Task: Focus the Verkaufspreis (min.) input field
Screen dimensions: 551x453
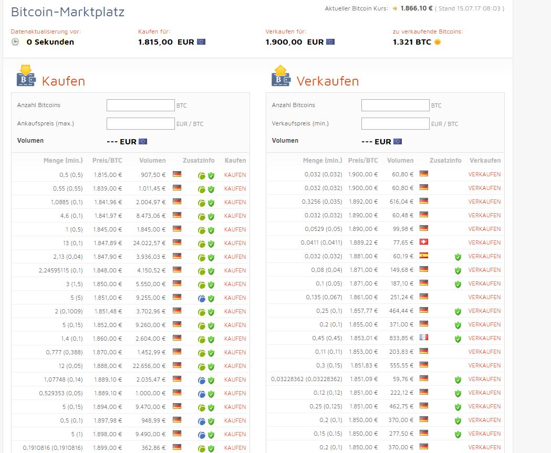Action: 395,124
